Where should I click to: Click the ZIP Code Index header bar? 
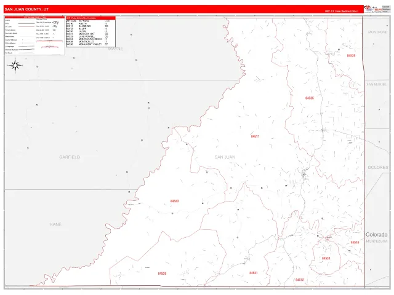(90, 18)
